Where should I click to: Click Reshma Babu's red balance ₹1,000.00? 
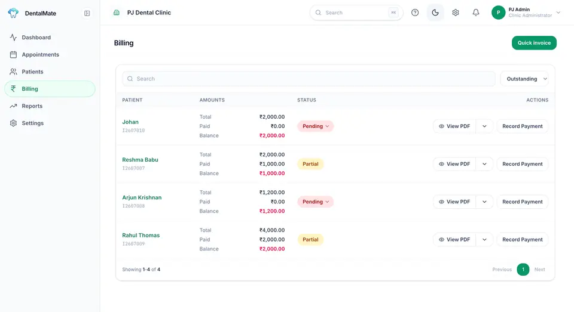tap(272, 174)
